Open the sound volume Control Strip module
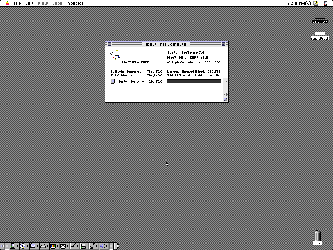 (x=102, y=246)
